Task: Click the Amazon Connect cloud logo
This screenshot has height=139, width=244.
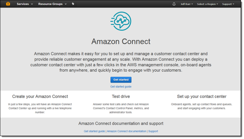Action: point(121,21)
